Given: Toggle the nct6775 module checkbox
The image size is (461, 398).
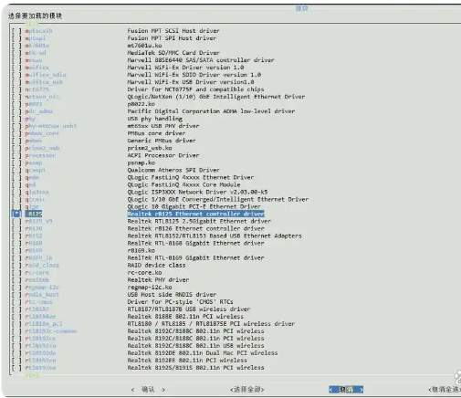Looking at the screenshot, I should (x=16, y=89).
